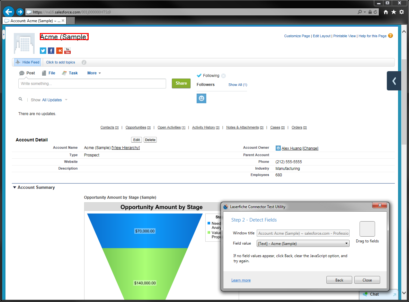
Task: Collapse the Account Summary section
Action: pos(14,188)
